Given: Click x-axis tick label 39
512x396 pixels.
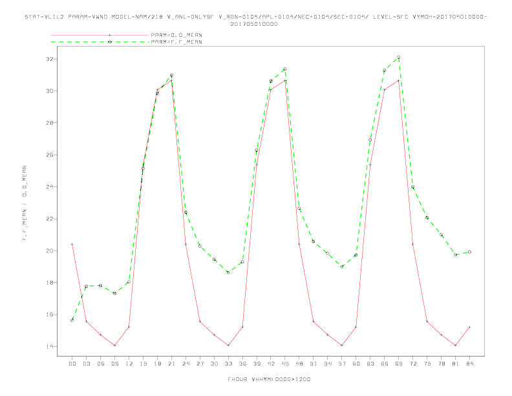Looking at the screenshot, I should coord(257,364).
